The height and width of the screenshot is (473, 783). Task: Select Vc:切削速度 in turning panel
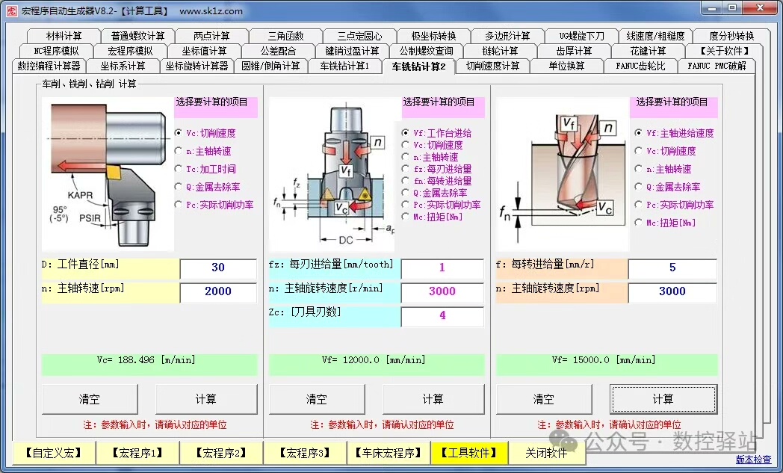(205, 133)
